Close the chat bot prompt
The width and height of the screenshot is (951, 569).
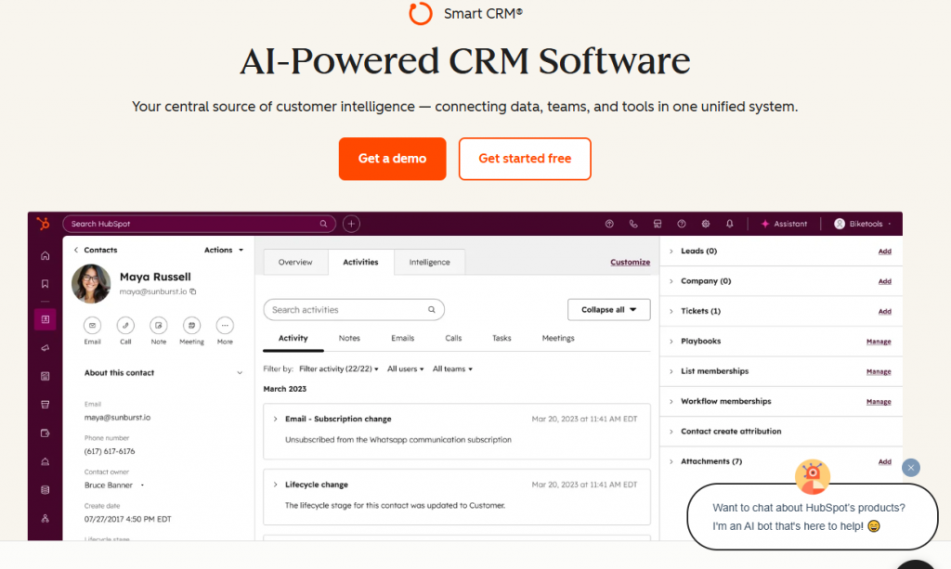[x=911, y=468]
